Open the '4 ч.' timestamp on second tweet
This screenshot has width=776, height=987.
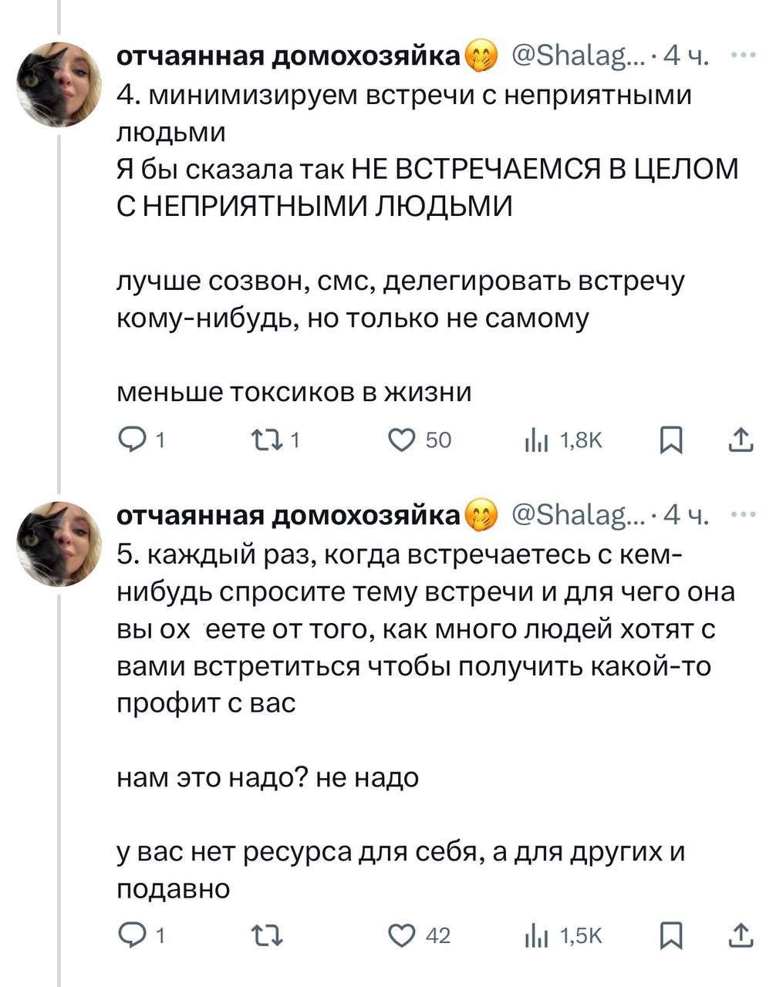(686, 515)
